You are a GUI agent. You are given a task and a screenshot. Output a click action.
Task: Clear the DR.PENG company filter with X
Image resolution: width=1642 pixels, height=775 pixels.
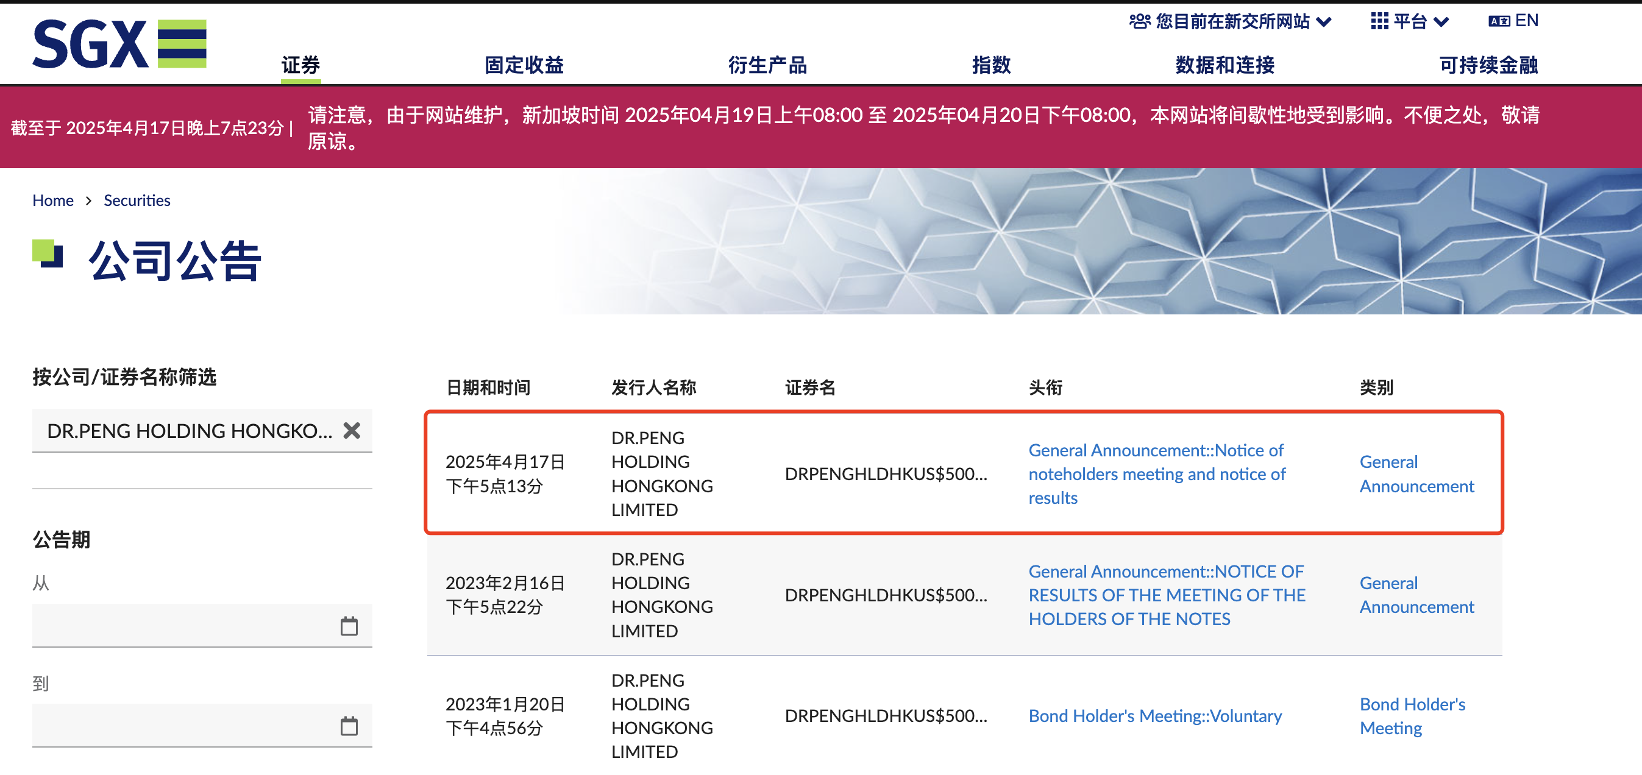pos(351,431)
